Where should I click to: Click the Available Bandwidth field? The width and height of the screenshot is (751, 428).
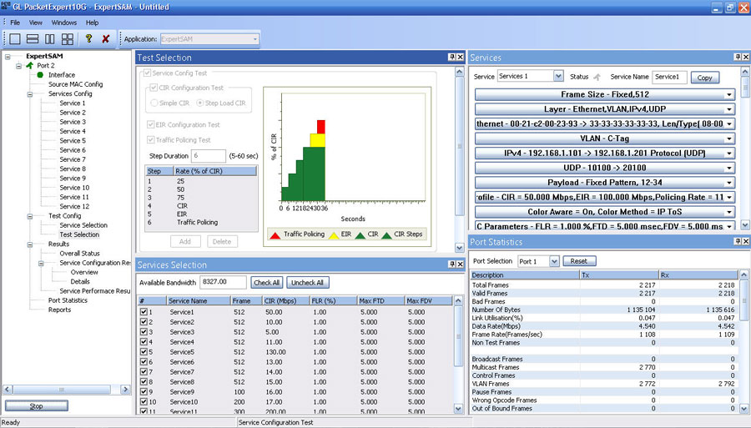click(223, 282)
